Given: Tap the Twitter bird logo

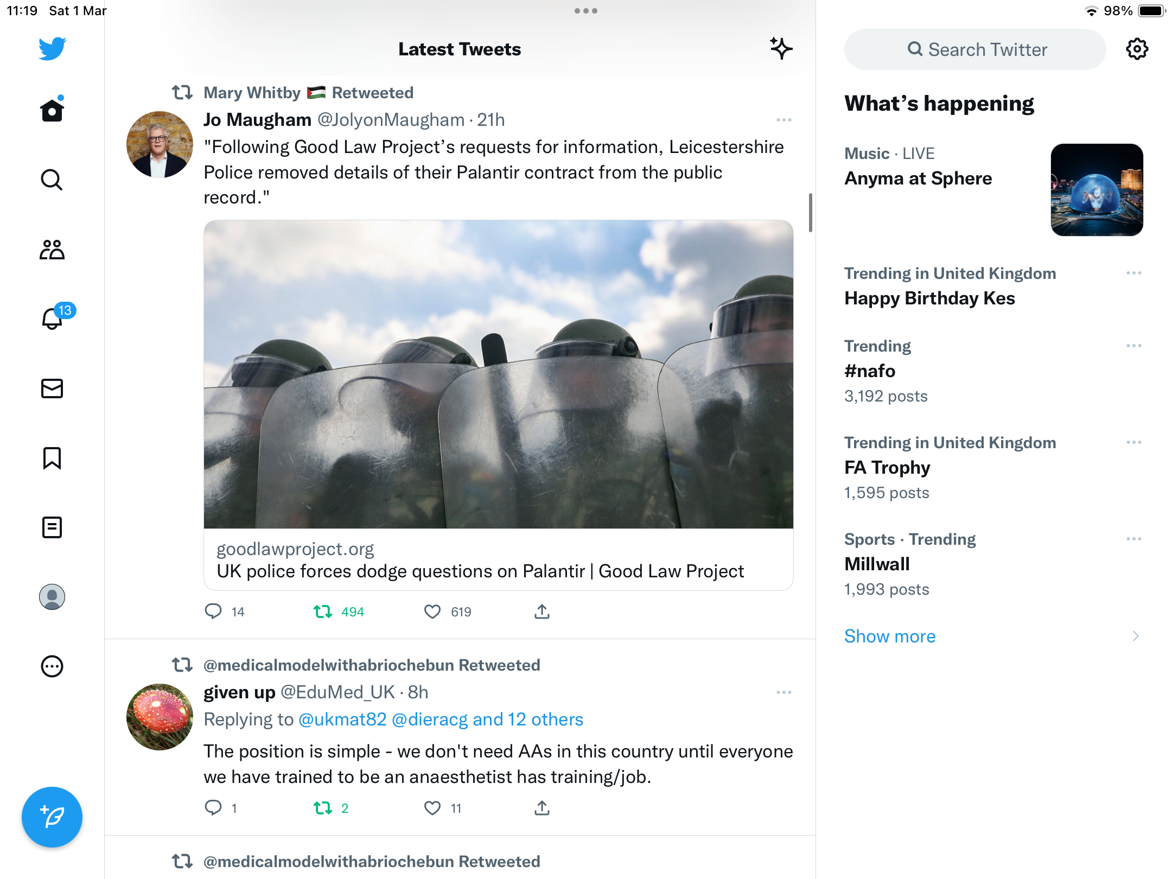Looking at the screenshot, I should [x=52, y=49].
